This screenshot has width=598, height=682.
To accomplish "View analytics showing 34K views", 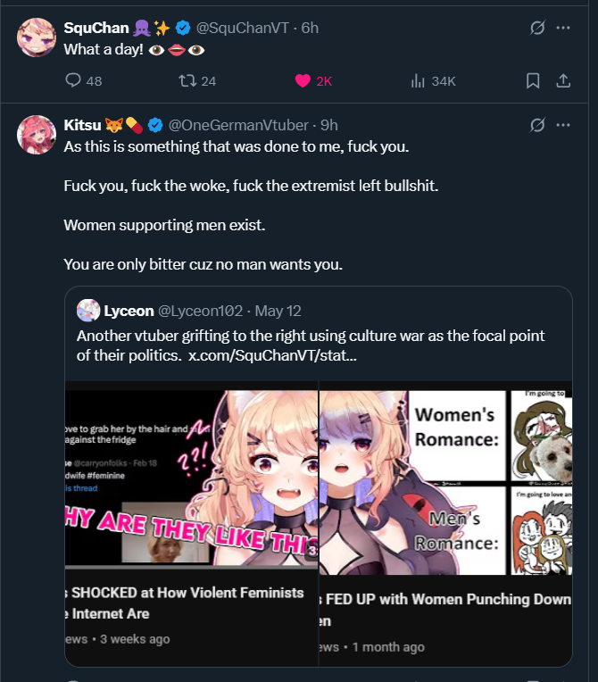I will point(433,81).
